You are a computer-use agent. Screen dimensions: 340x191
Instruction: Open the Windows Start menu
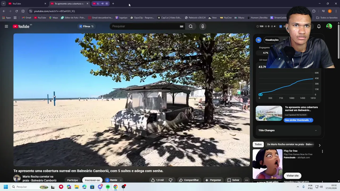pyautogui.click(x=6, y=187)
